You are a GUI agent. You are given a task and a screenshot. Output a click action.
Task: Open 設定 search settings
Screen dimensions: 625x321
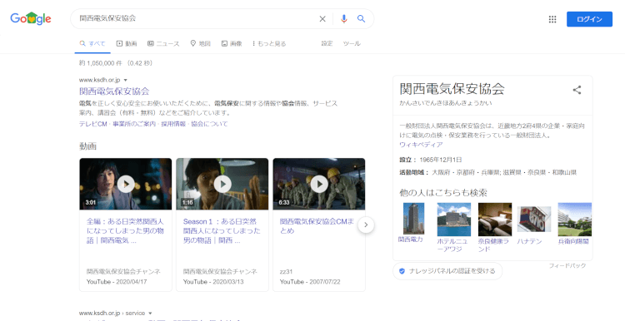(x=327, y=43)
